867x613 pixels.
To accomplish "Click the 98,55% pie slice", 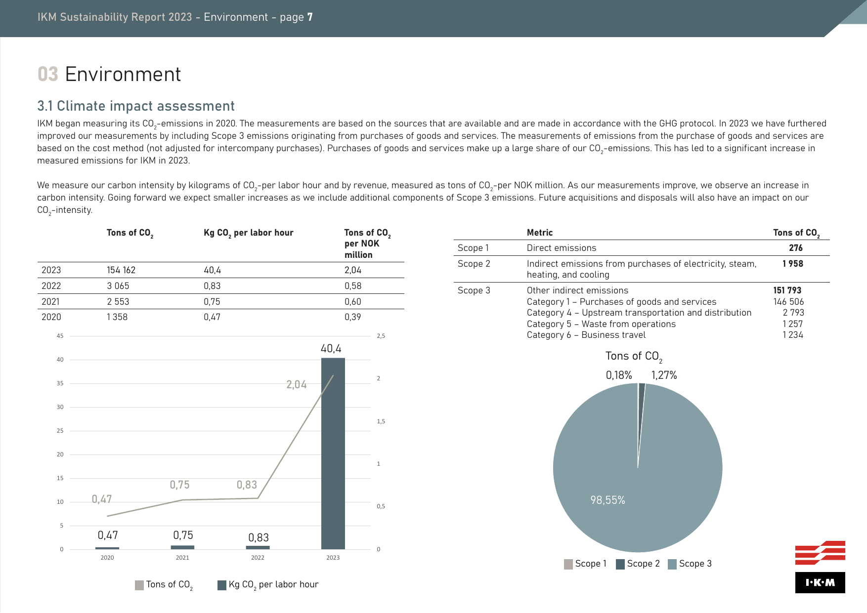I will [x=638, y=468].
